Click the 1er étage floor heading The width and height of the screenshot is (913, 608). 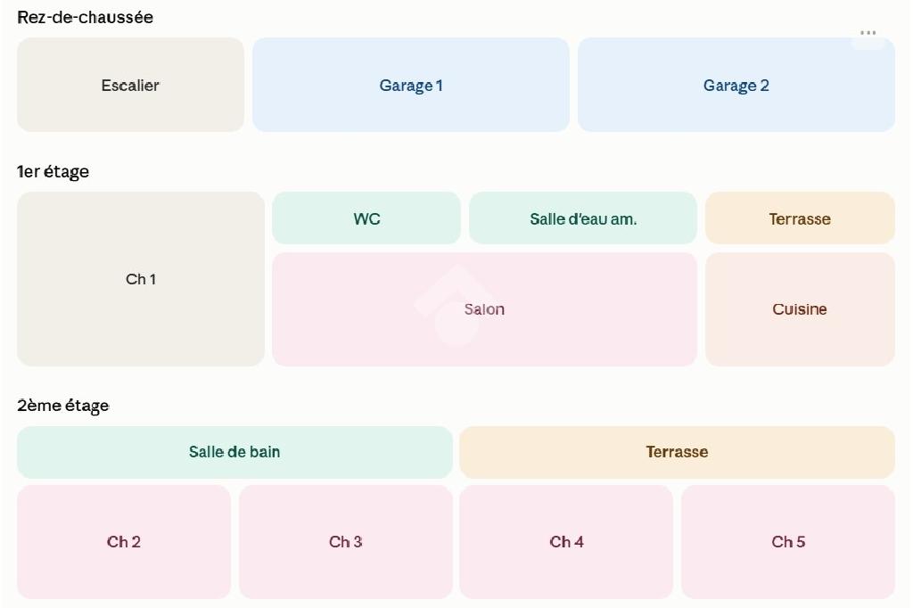[x=53, y=172]
